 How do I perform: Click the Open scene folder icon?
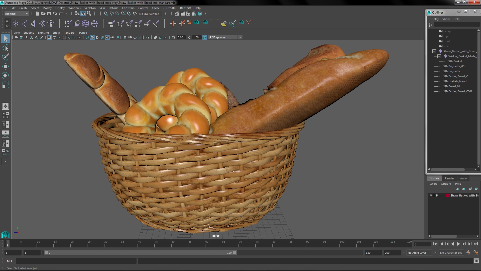pyautogui.click(x=43, y=14)
